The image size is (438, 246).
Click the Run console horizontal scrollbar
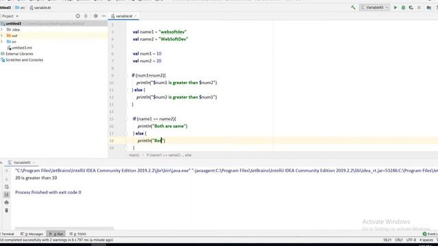(x=64, y=228)
